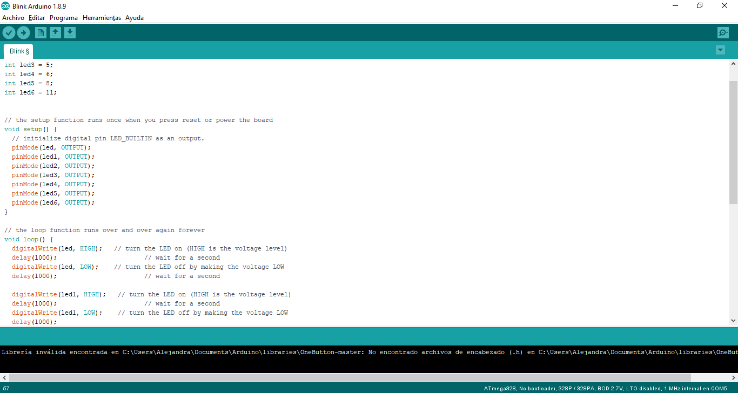738x393 pixels.
Task: Click the line 'int led3 = 5;'
Action: pyautogui.click(x=29, y=65)
